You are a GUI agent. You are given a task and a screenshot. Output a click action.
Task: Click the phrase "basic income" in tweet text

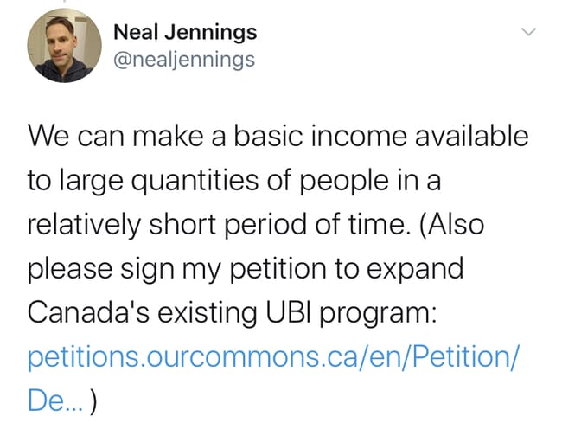tap(321, 136)
